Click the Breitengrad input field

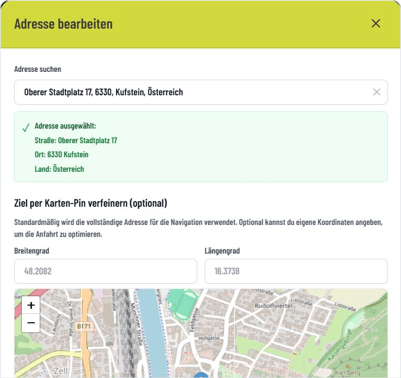tap(106, 271)
